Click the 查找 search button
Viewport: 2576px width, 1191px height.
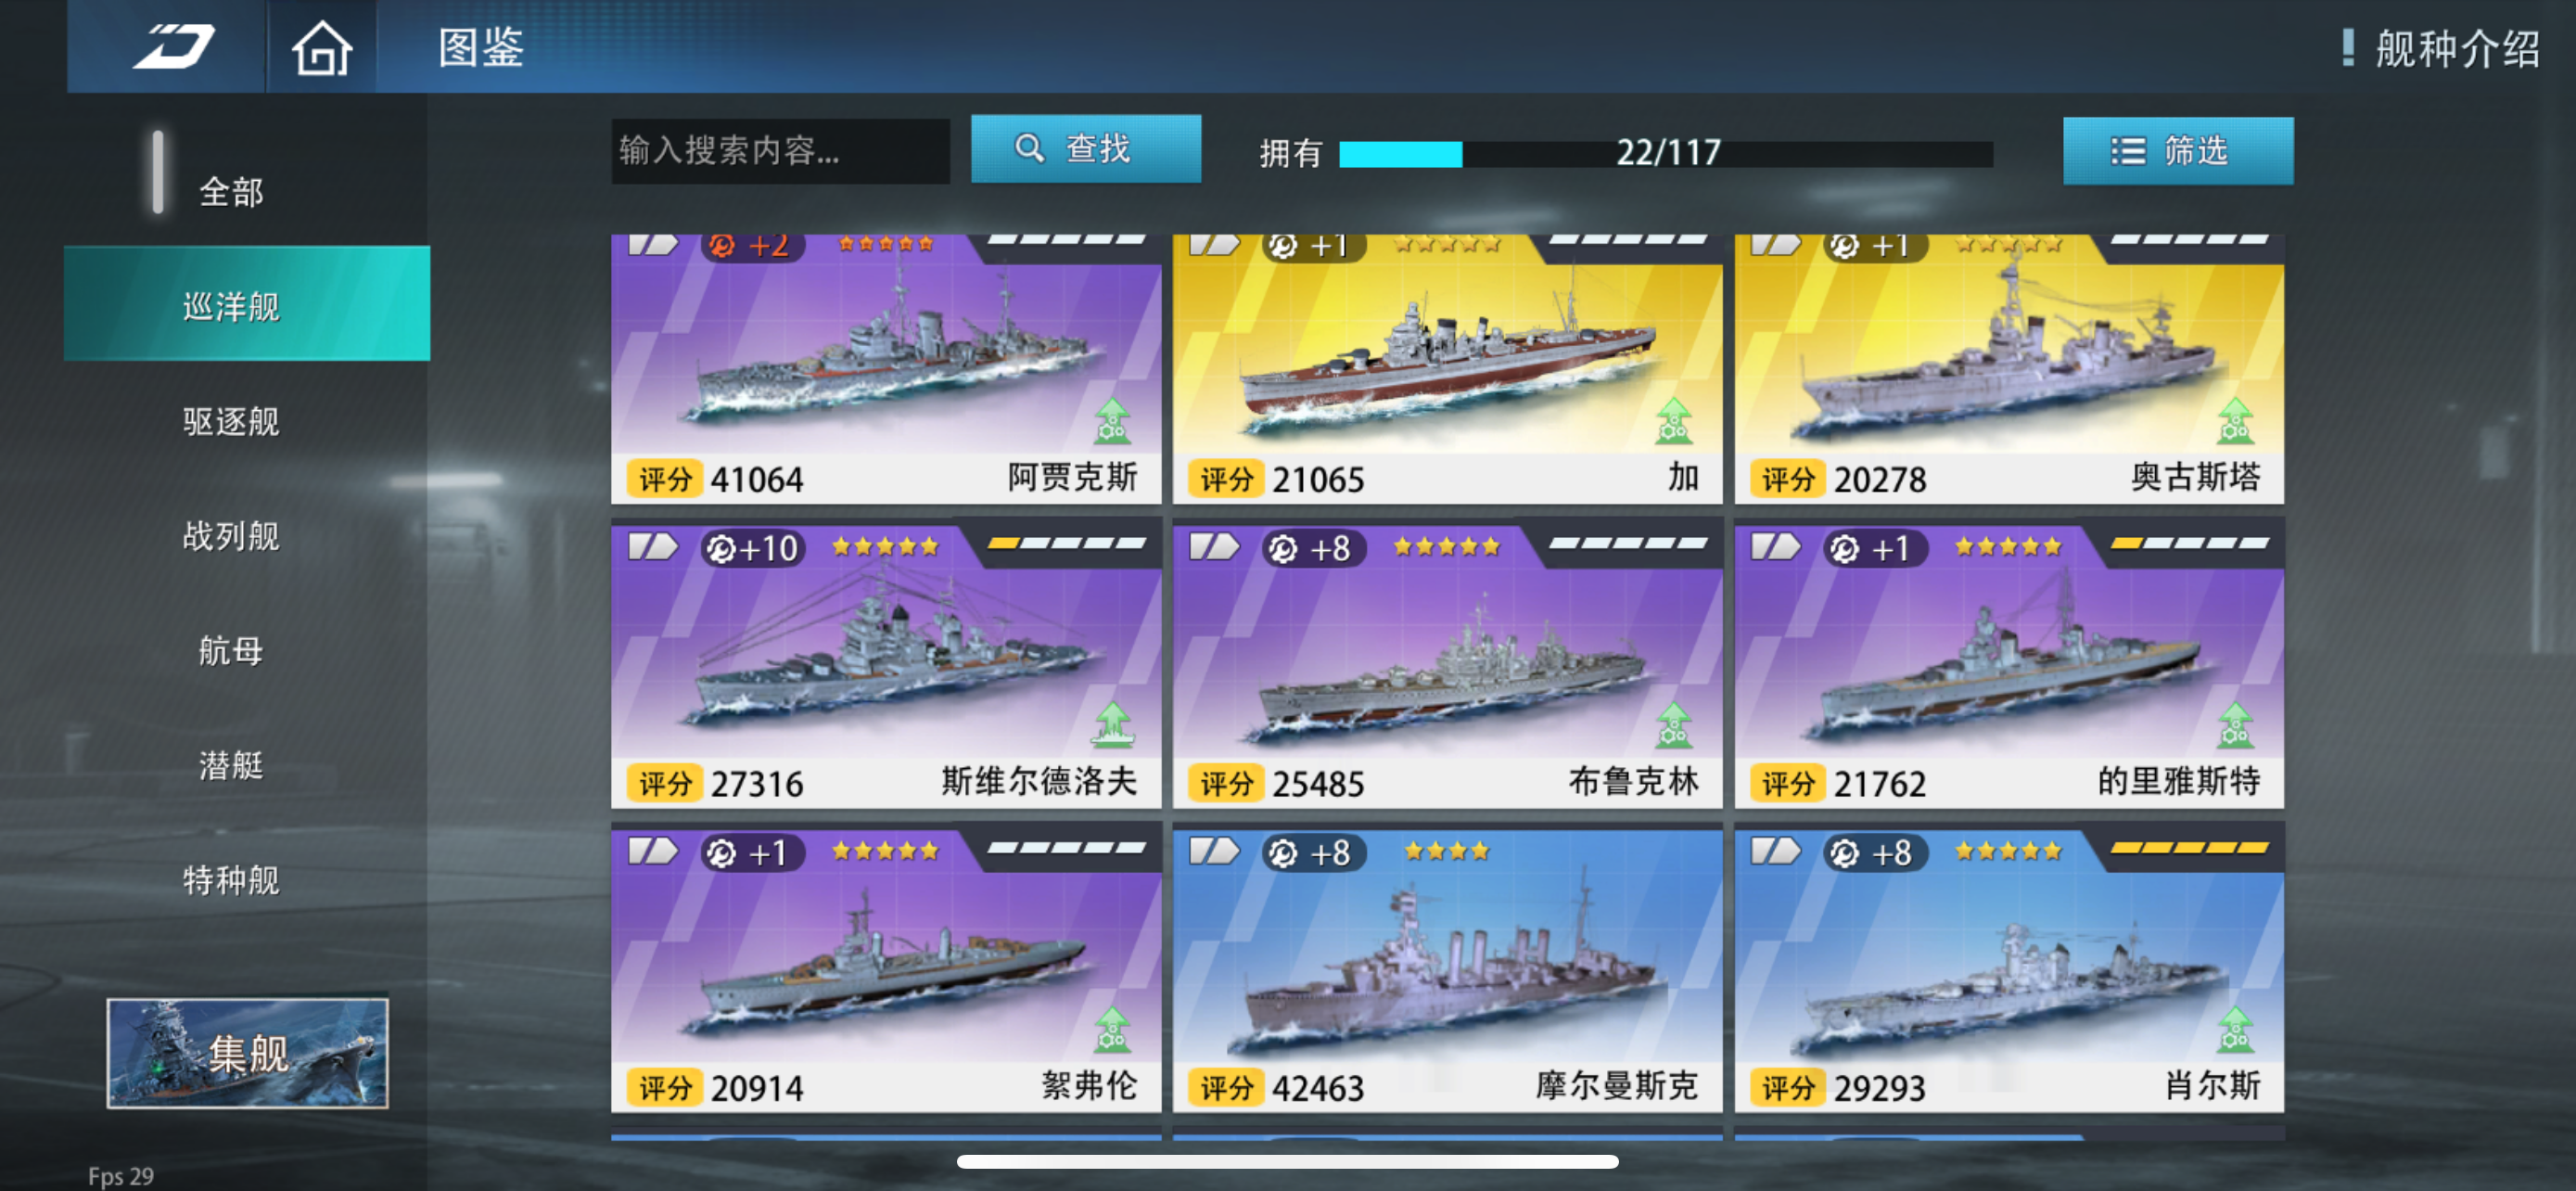[x=1086, y=149]
